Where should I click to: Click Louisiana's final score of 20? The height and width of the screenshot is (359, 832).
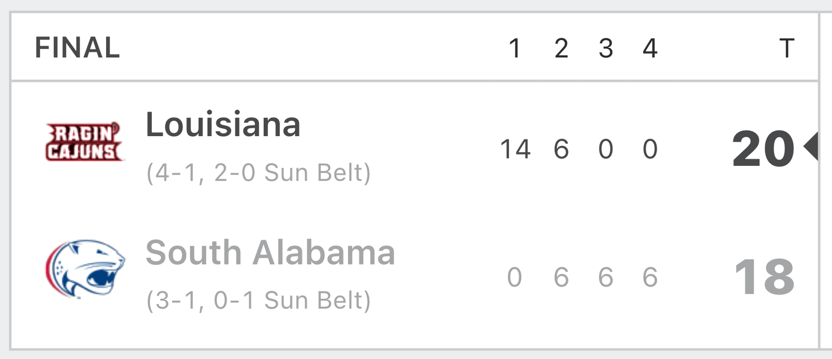pyautogui.click(x=763, y=149)
